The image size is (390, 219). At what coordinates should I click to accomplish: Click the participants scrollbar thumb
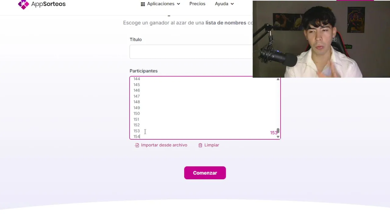point(278,131)
